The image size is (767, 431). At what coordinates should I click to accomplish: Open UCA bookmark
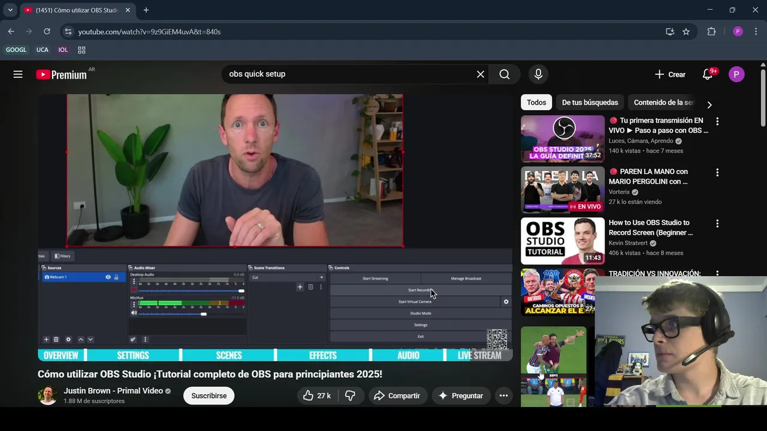pyautogui.click(x=42, y=50)
